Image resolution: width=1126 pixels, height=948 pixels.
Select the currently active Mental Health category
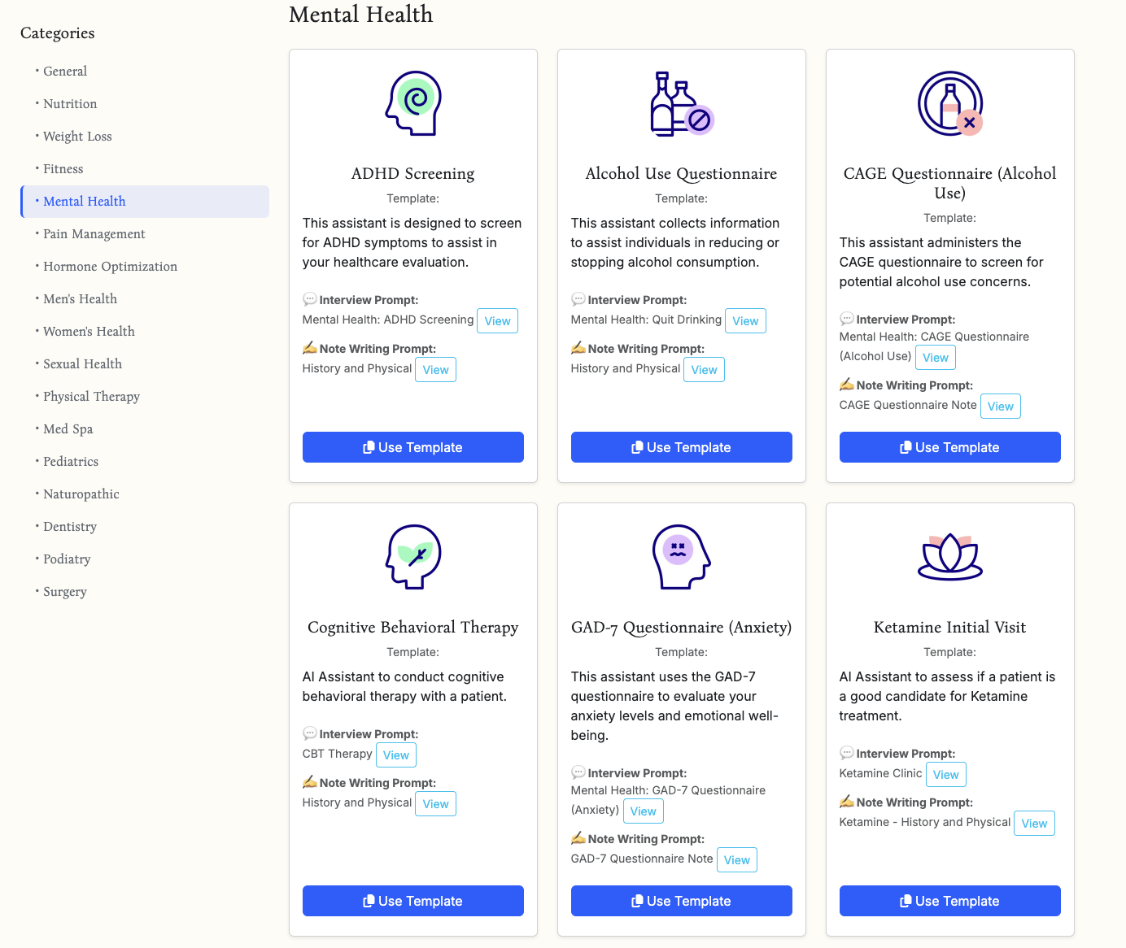click(85, 202)
